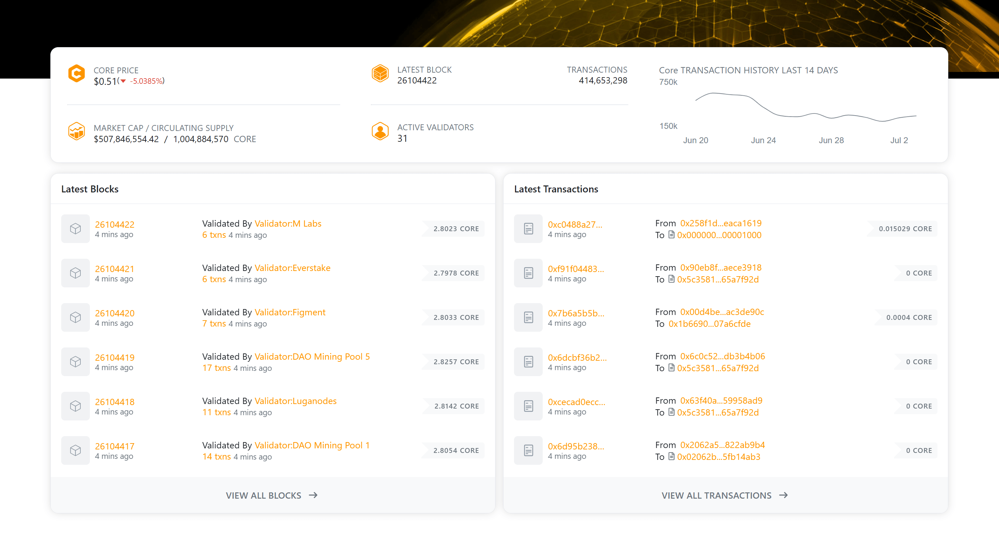
Task: View the 14 txns of block 26104417
Action: (x=216, y=457)
